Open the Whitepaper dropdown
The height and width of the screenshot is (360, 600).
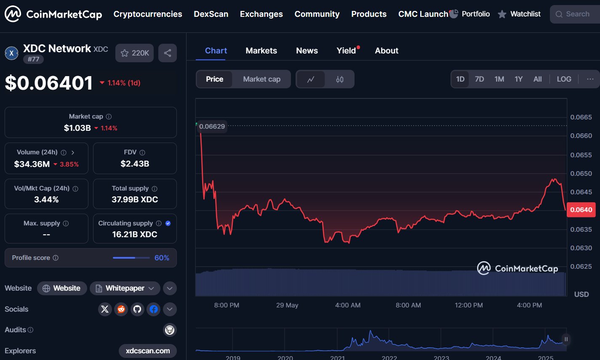(x=125, y=288)
